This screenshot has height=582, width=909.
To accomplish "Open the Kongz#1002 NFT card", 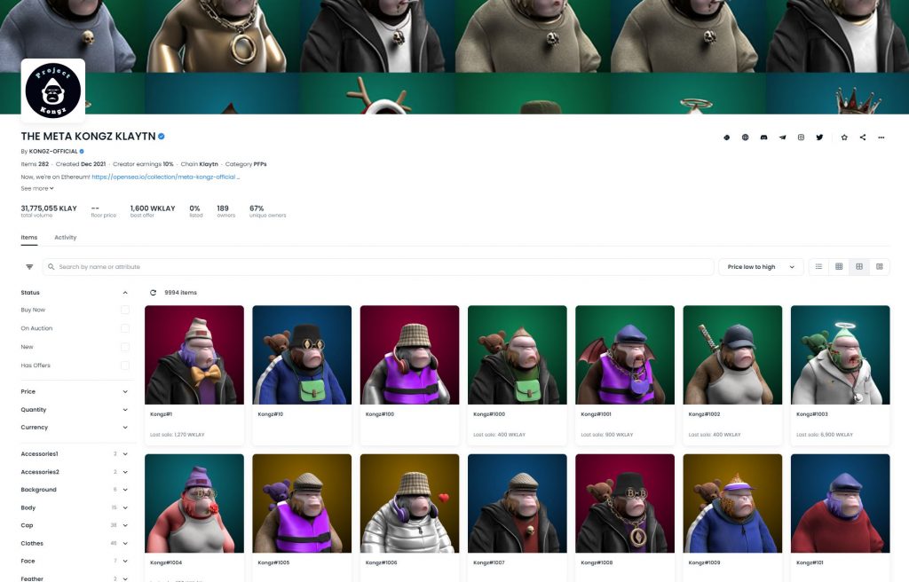I will coord(732,375).
